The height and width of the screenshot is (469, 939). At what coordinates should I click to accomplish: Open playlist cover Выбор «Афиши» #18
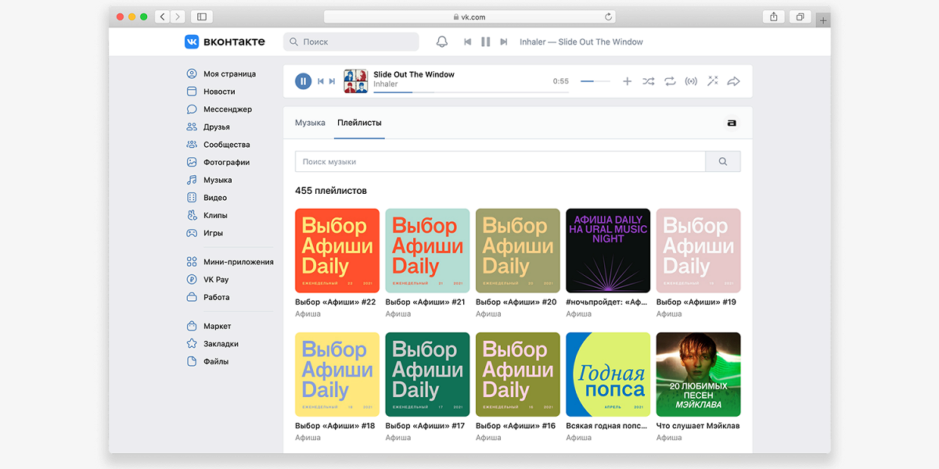(337, 374)
